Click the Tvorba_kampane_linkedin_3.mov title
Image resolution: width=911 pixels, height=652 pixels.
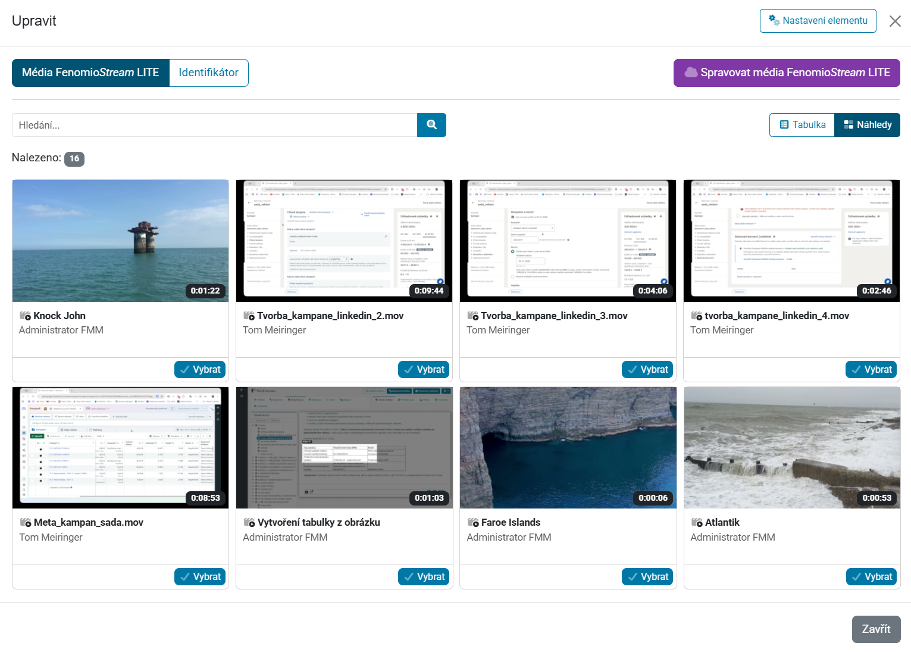(x=554, y=316)
